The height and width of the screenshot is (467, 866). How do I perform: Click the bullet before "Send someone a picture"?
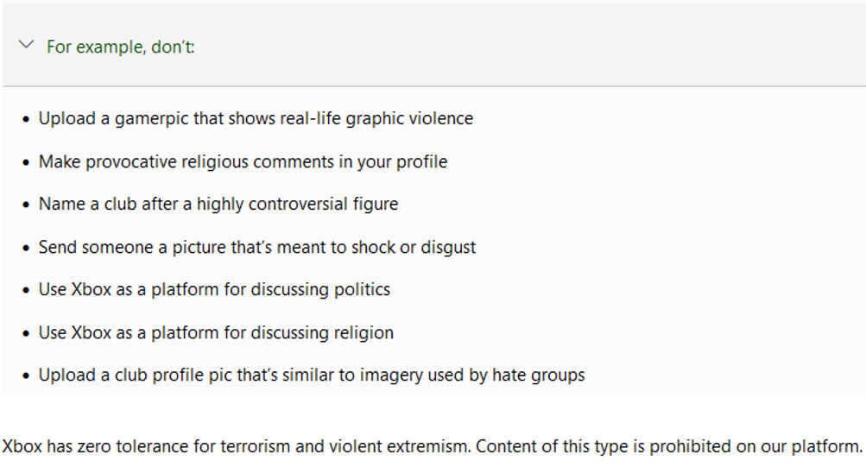click(27, 249)
